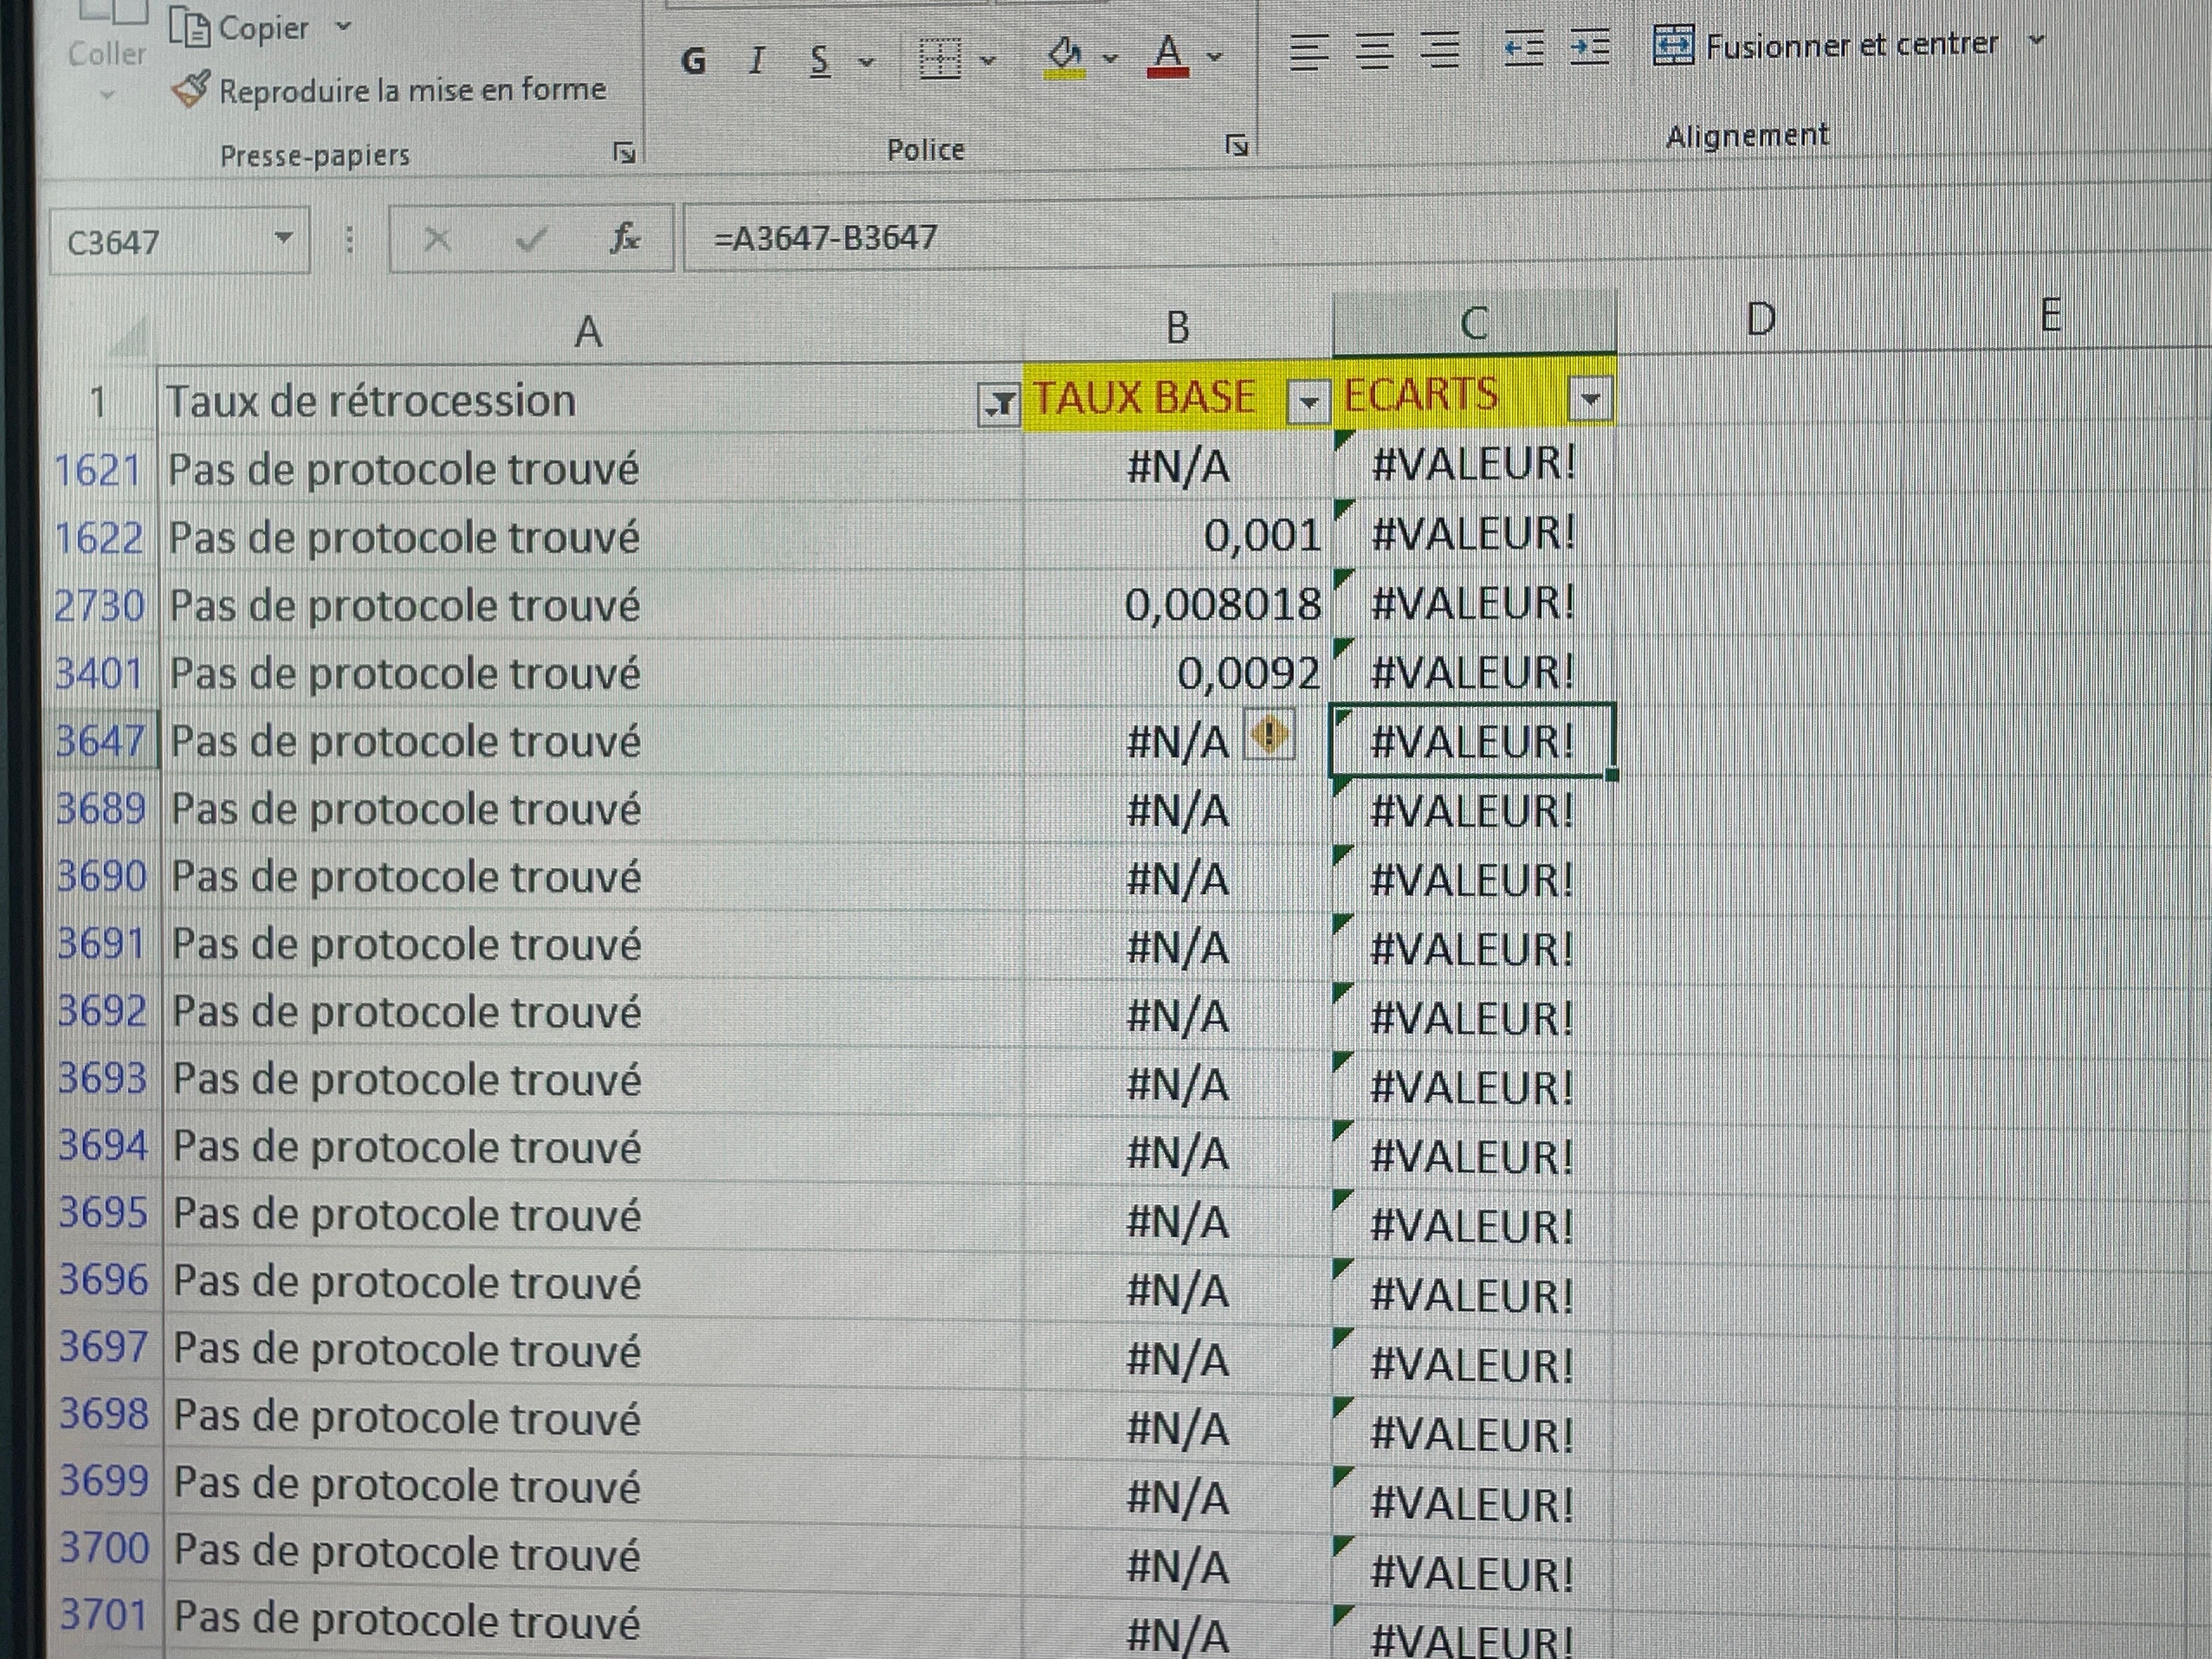Toggle bold formatting (G button)
The width and height of the screenshot is (2212, 1659).
tap(693, 61)
